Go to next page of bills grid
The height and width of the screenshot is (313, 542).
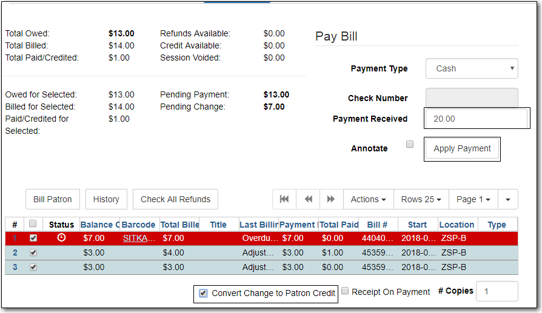coord(331,199)
